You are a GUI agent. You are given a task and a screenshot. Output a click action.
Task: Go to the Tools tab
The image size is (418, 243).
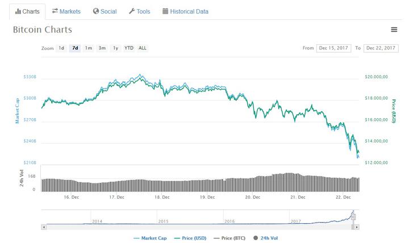(x=139, y=11)
